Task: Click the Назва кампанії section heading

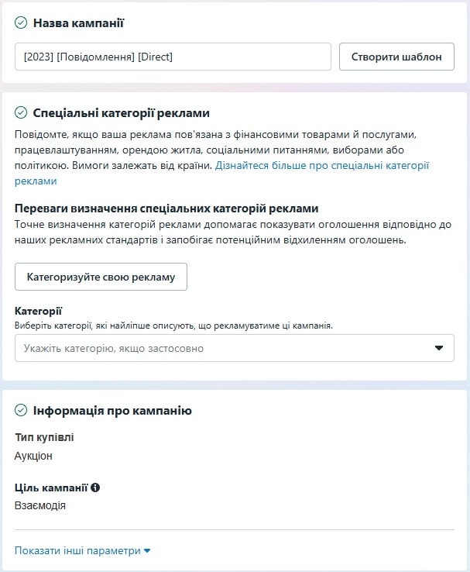Action: (x=78, y=23)
